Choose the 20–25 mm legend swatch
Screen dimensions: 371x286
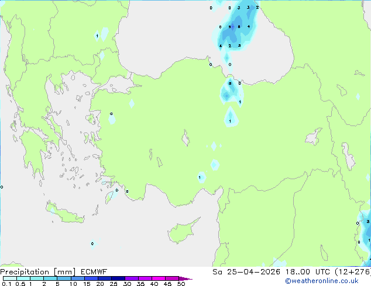pyautogui.click(x=104, y=278)
